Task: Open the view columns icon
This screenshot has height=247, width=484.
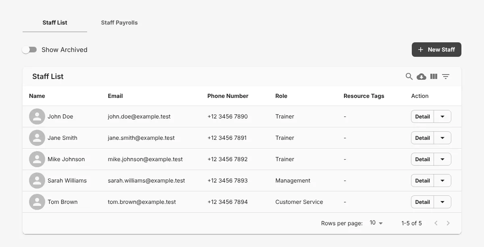Action: tap(434, 77)
